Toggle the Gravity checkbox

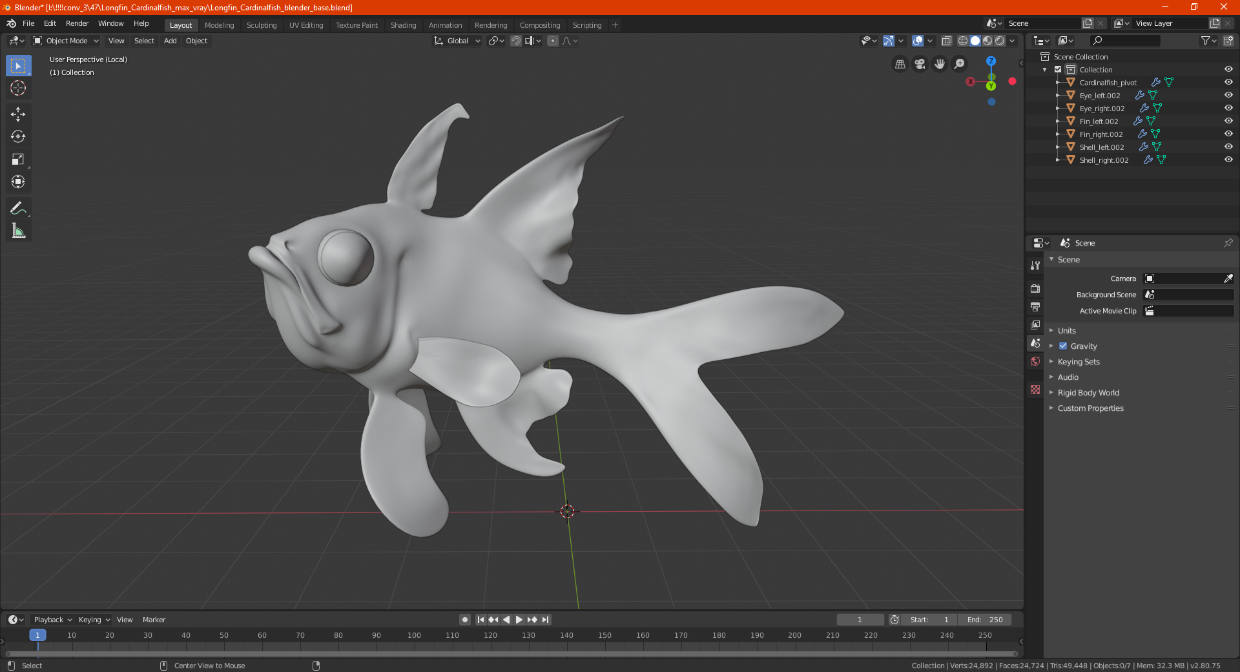[x=1063, y=346]
